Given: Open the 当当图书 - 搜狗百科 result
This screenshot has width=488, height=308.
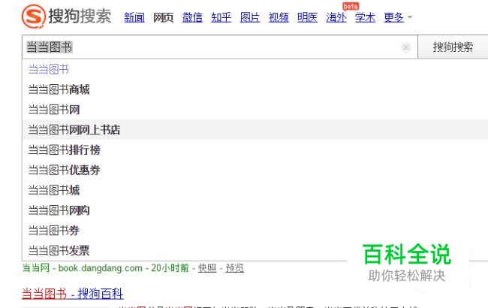Looking at the screenshot, I should (73, 294).
